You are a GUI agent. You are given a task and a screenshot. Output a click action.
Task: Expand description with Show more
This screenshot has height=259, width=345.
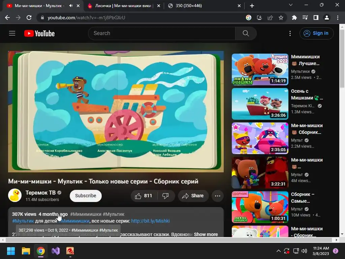(x=206, y=234)
